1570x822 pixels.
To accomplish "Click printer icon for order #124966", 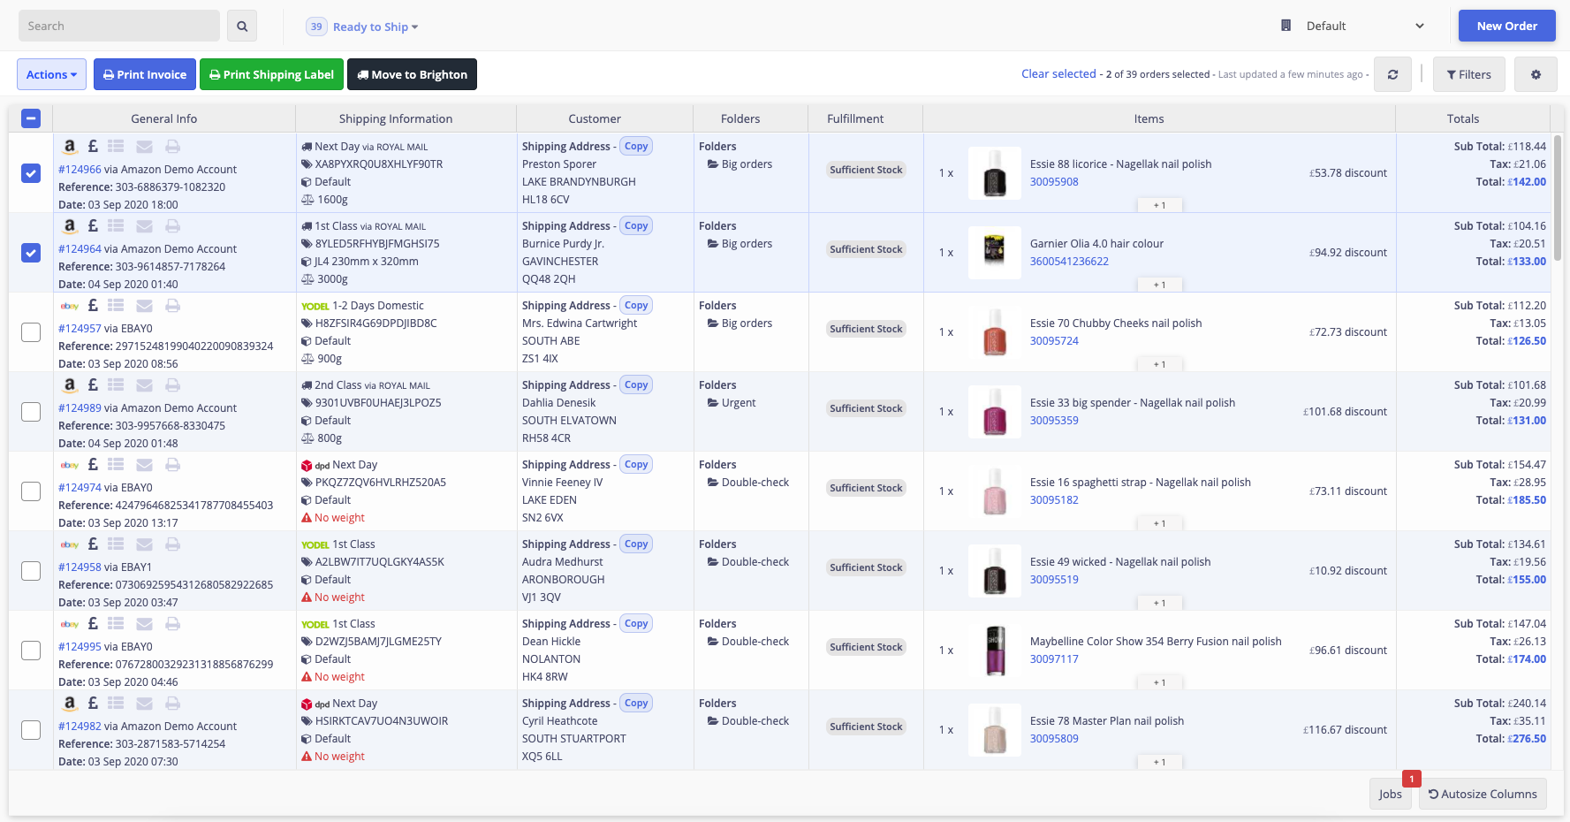I will pos(173,147).
